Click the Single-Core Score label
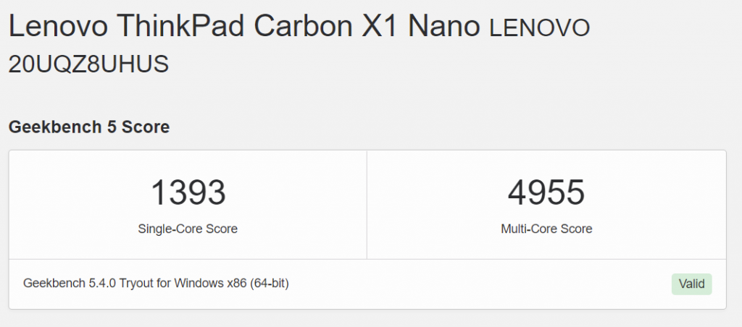This screenshot has height=327, width=742. pos(188,229)
